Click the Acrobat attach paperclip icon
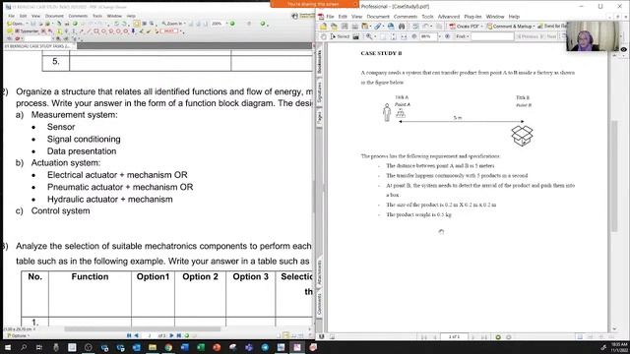Viewport: 630px width, 354px height. (377, 27)
